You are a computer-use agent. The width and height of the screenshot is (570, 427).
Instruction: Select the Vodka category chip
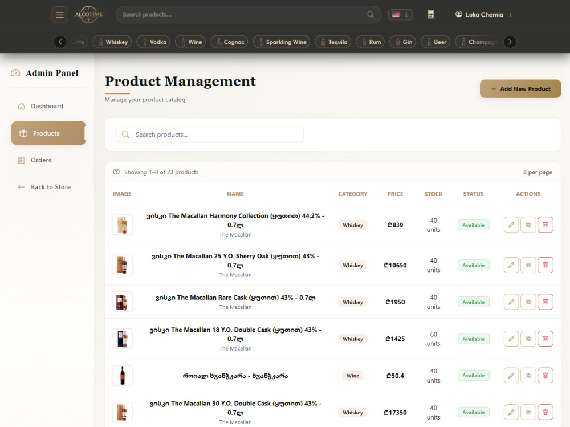153,42
